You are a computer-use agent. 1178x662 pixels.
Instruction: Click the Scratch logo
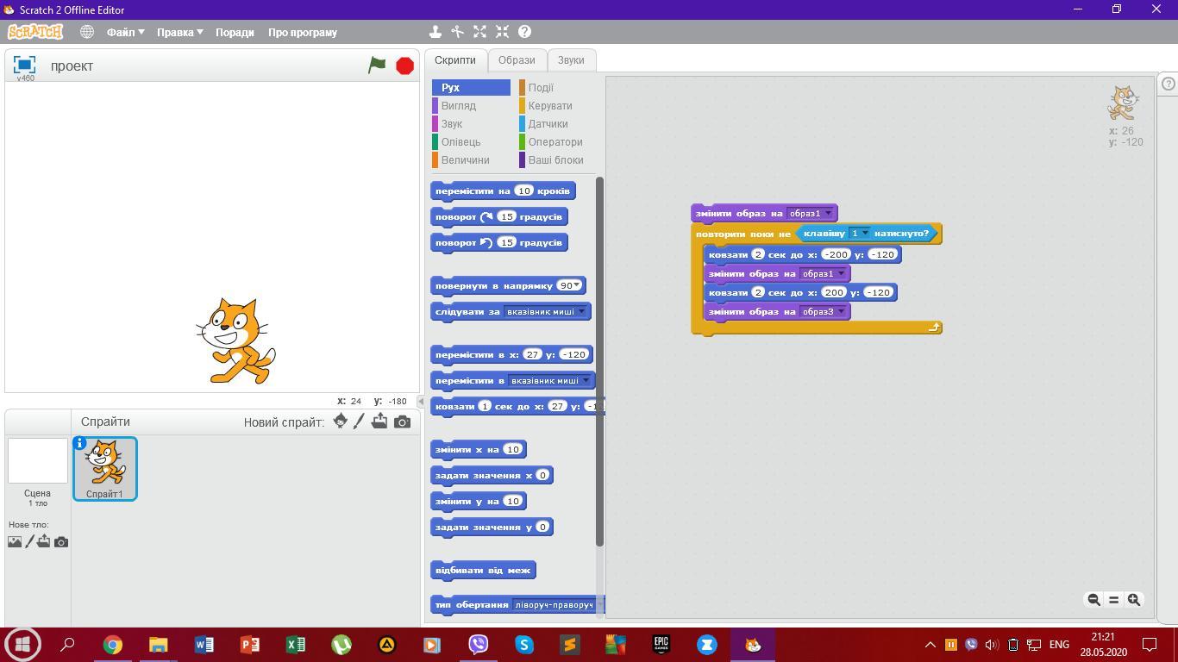pyautogui.click(x=35, y=32)
